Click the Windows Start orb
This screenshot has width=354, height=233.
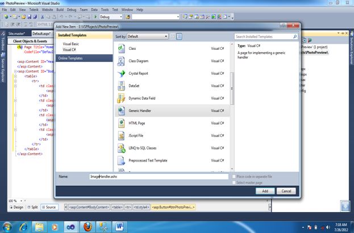tap(7, 227)
